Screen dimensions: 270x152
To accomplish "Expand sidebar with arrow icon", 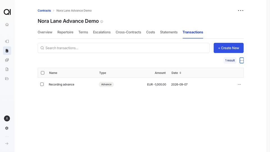I will click(x=7, y=144).
